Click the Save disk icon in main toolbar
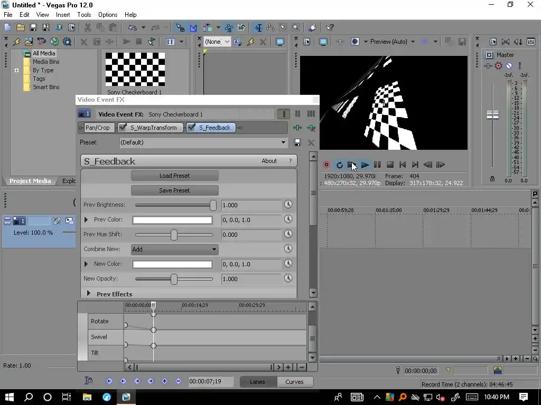This screenshot has width=541, height=405. click(33, 27)
